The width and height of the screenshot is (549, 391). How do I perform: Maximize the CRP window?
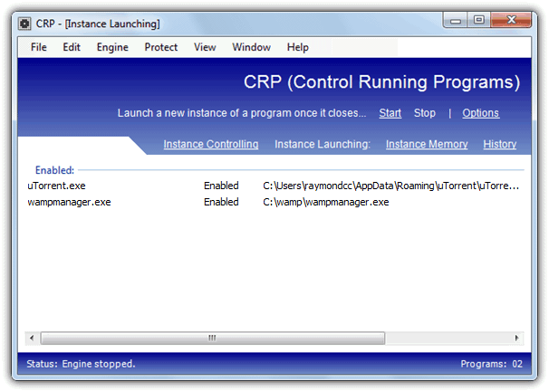(479, 20)
